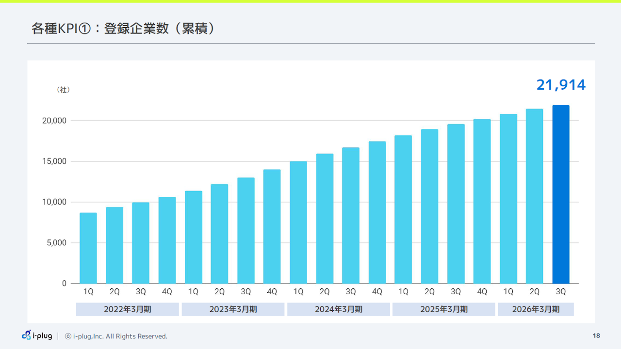Select the 3Q axis label of the final bar
The image size is (621, 349).
[560, 292]
